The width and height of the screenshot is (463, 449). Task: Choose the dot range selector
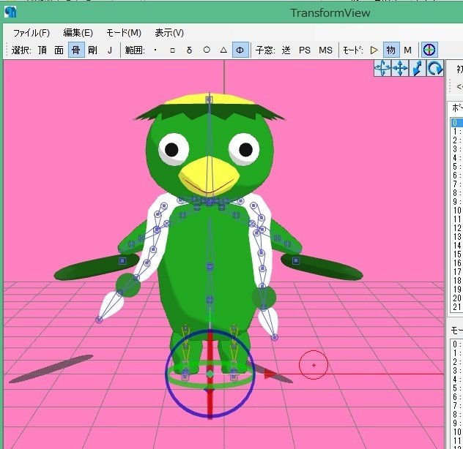click(155, 50)
